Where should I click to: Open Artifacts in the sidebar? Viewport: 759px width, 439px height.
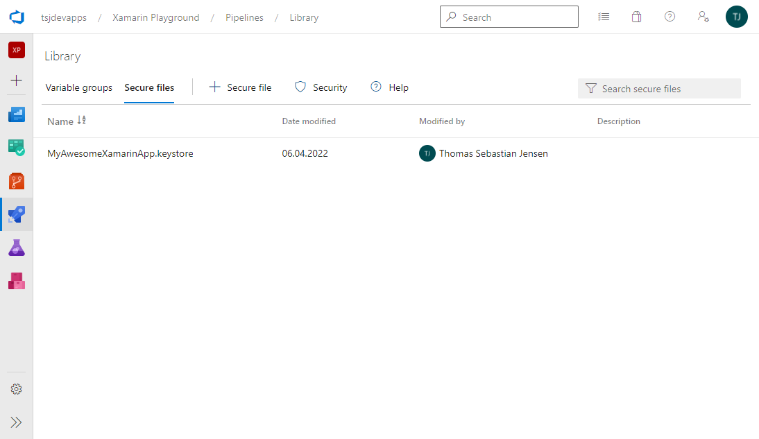coord(17,281)
